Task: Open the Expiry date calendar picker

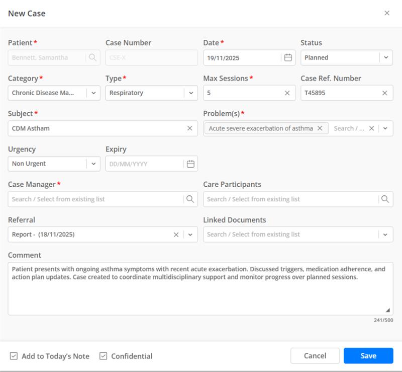Action: point(190,164)
